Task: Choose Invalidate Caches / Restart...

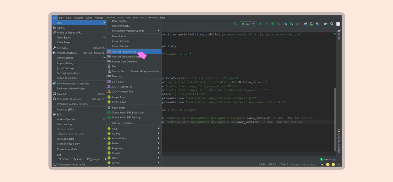Action: click(x=79, y=104)
